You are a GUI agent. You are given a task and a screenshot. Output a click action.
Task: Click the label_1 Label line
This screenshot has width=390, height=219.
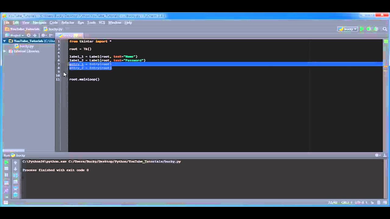103,57
